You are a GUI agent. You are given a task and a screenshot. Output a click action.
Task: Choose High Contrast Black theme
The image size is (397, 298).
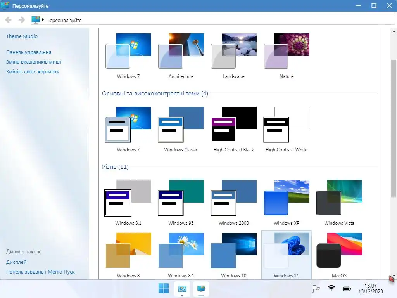click(234, 125)
